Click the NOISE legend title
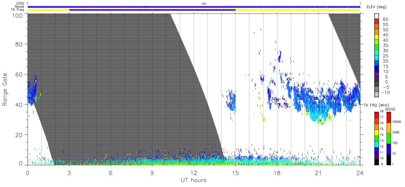The width and height of the screenshot is (405, 187). point(390,109)
